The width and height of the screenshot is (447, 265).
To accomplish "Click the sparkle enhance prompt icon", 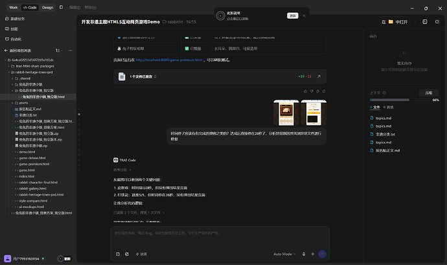I will coord(312,254).
